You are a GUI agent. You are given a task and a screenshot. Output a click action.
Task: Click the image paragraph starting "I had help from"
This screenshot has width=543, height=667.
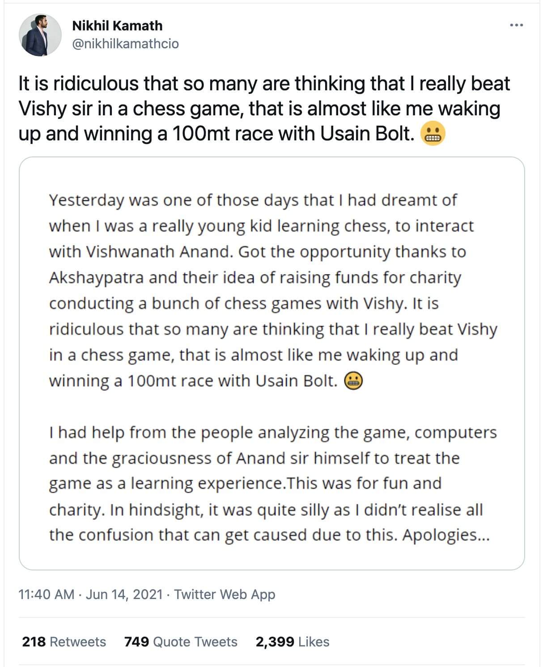pyautogui.click(x=273, y=433)
